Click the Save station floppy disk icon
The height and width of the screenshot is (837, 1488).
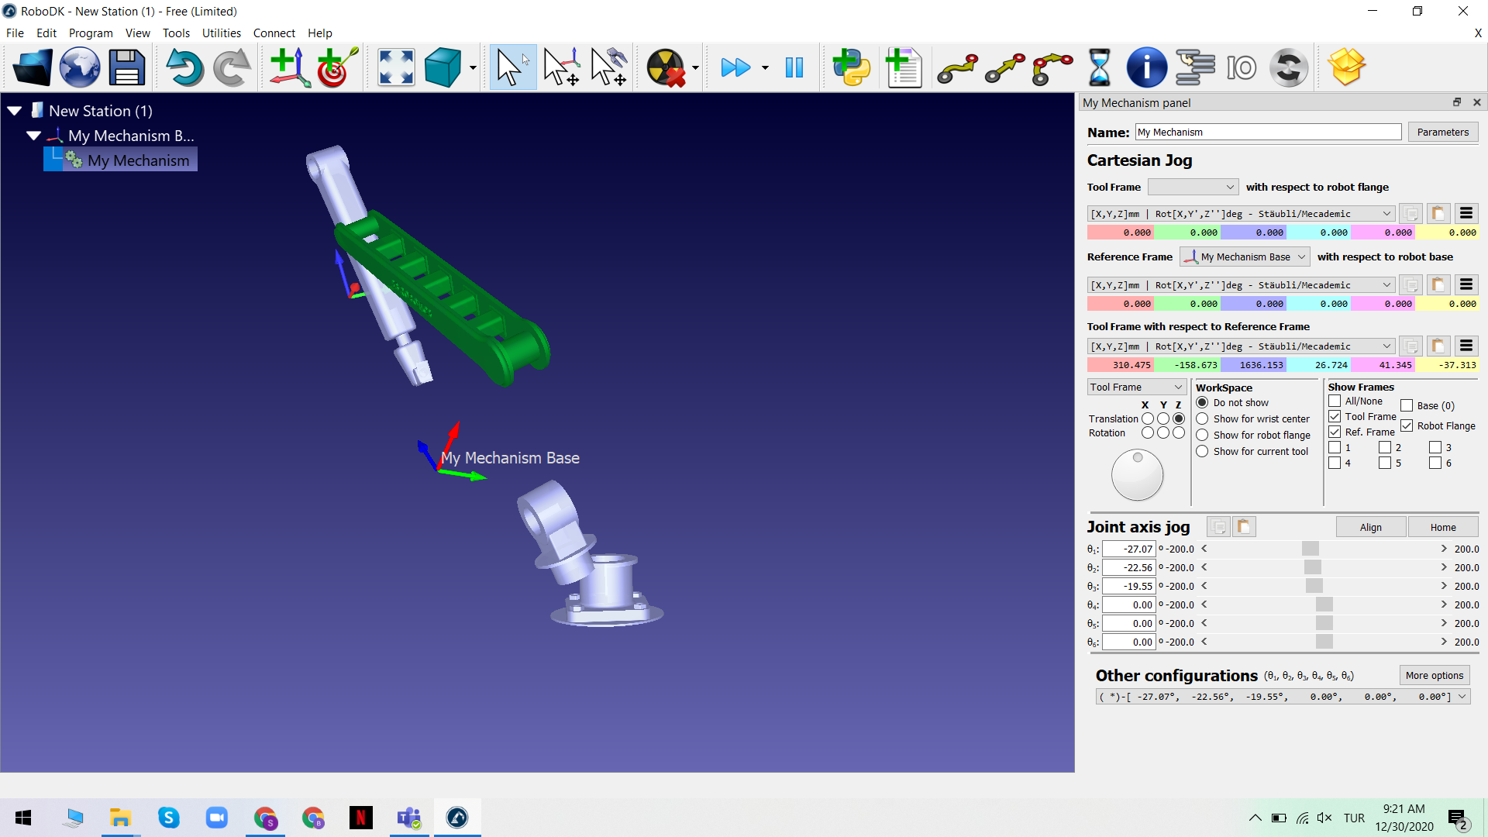point(127,68)
